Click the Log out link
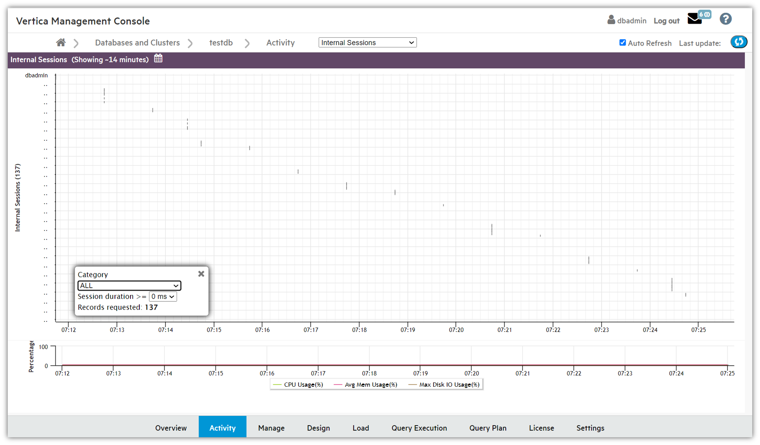The image size is (760, 445). pyautogui.click(x=666, y=21)
